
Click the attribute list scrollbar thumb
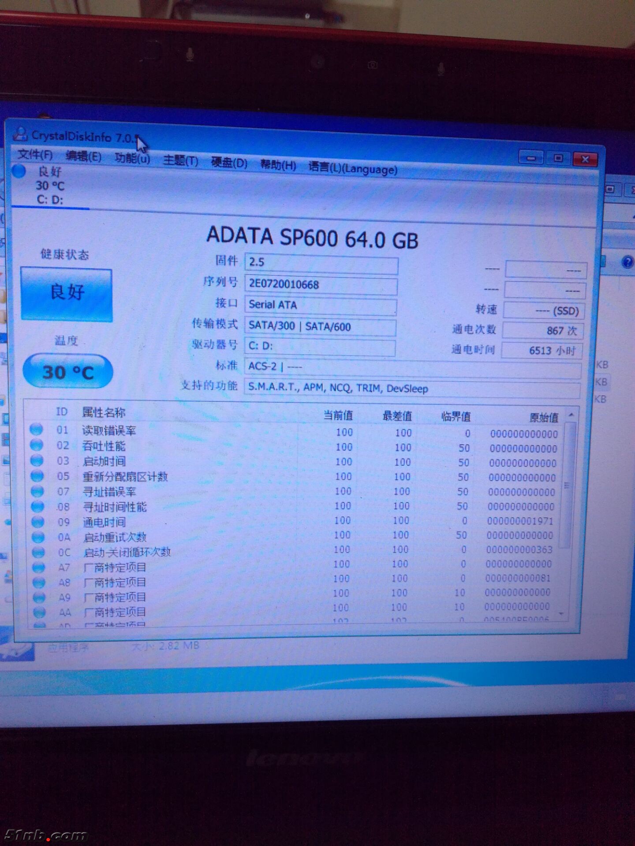pos(568,485)
